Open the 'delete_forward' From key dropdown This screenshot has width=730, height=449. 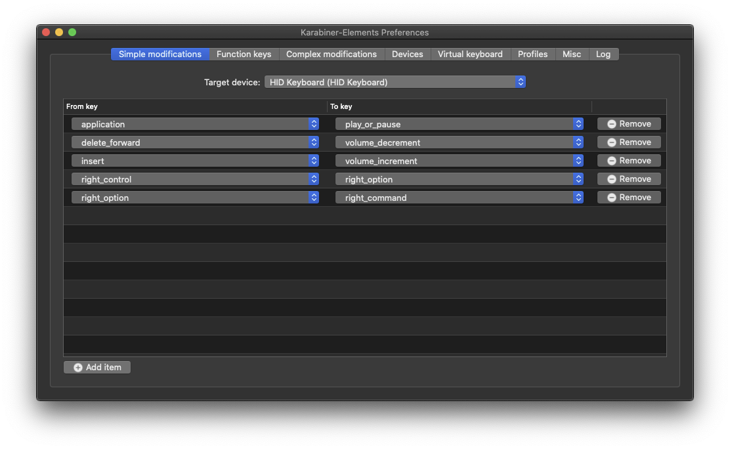click(x=195, y=142)
